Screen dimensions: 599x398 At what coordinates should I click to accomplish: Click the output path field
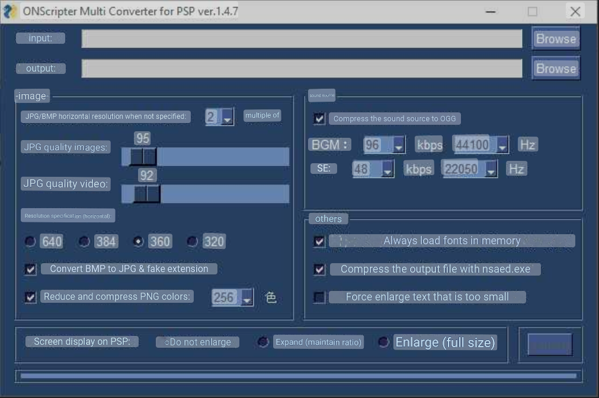pos(302,69)
